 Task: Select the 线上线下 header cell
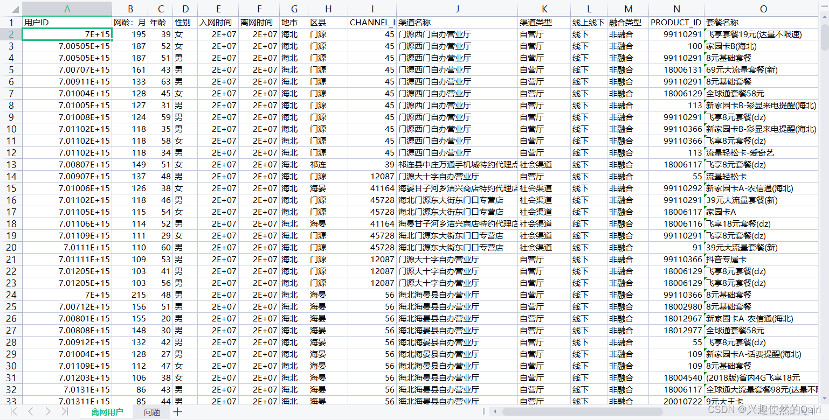589,23
